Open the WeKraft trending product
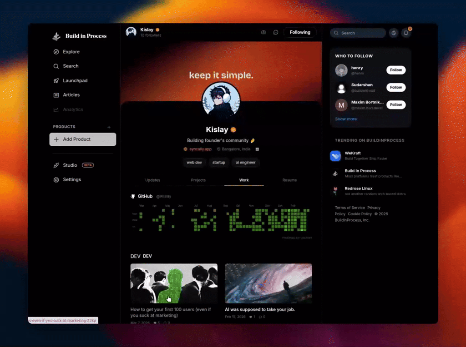 tap(369, 156)
